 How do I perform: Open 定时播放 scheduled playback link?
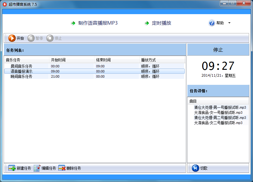click(161, 23)
